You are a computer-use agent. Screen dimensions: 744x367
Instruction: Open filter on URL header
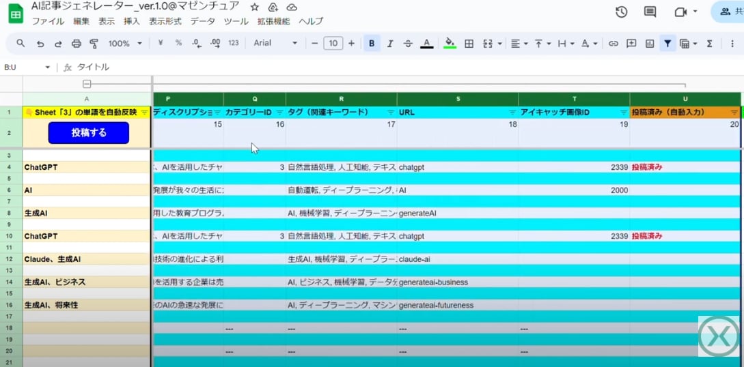click(512, 113)
